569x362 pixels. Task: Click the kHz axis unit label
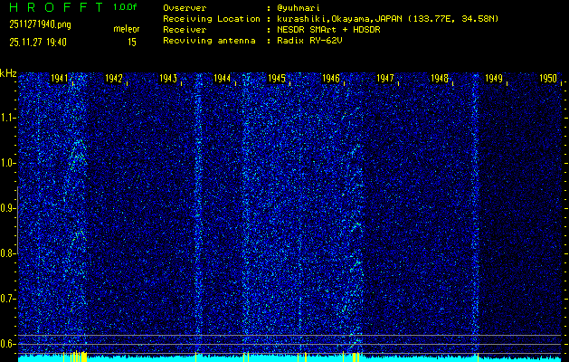8,74
